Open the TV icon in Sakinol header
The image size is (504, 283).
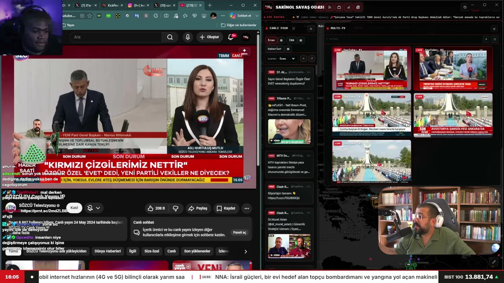click(339, 7)
